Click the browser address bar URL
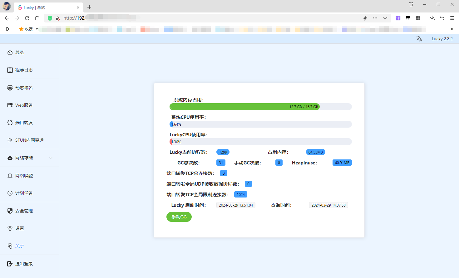Viewport: 459px width, 278px height. point(187,18)
